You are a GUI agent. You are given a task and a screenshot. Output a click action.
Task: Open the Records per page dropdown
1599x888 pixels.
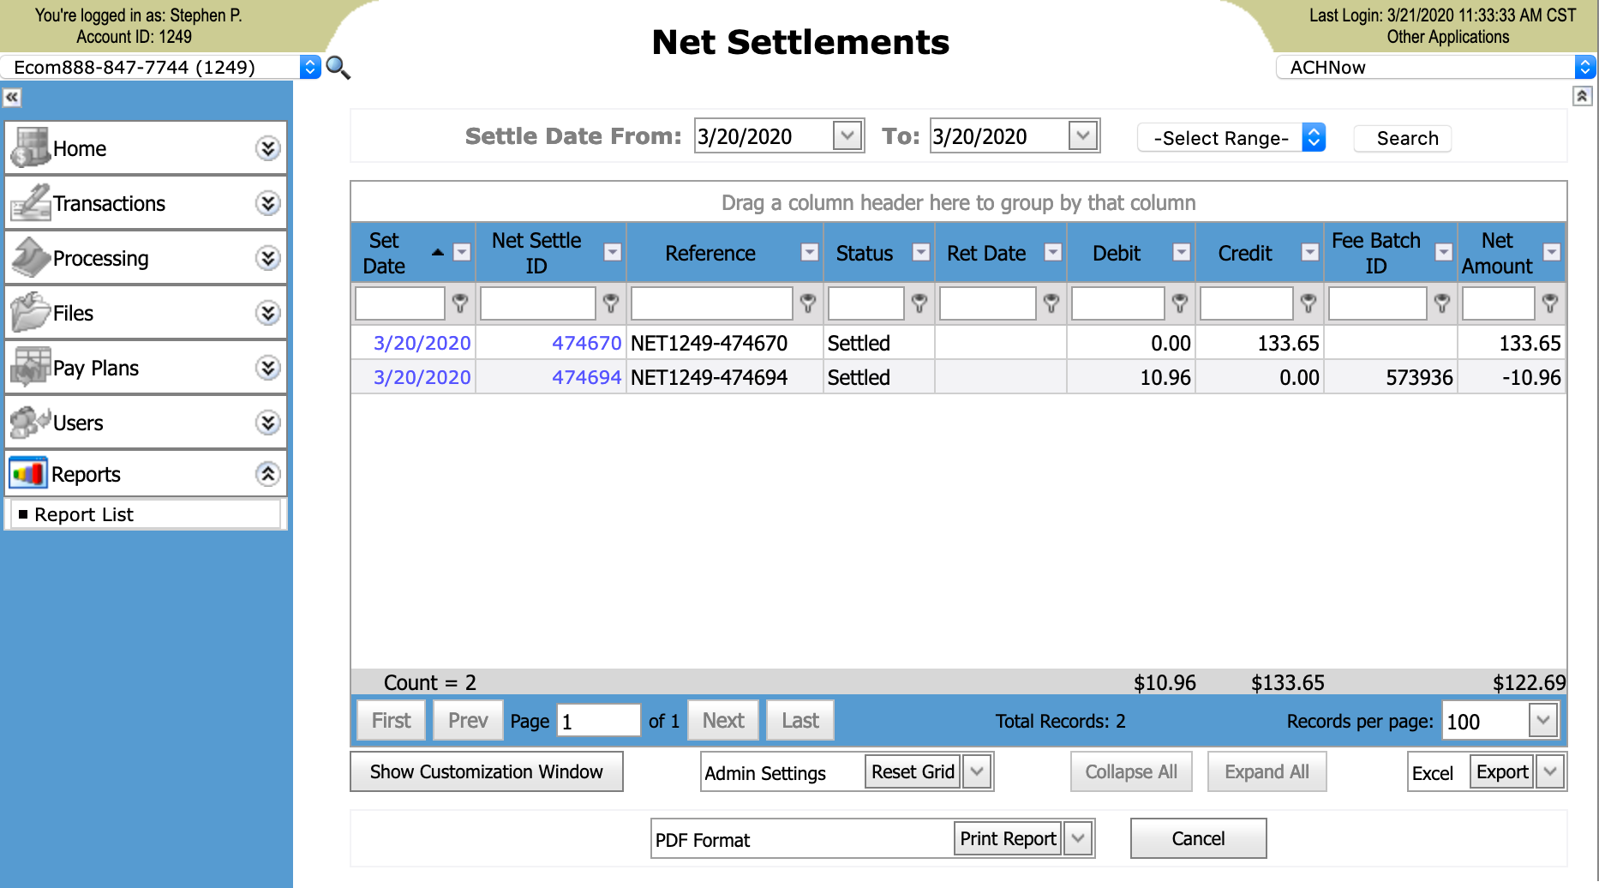pos(1542,721)
